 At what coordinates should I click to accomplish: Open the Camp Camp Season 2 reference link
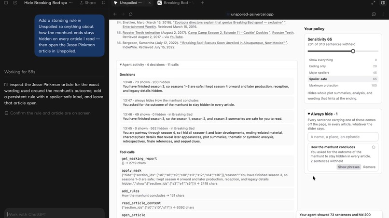pos(229,33)
